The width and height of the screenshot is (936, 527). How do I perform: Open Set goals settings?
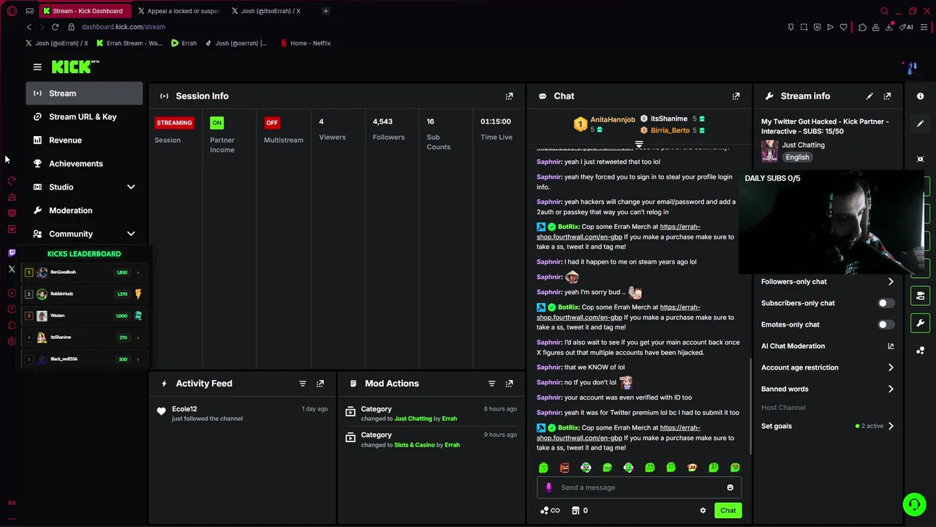point(828,426)
